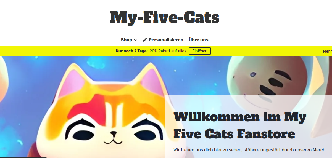
Task: Click the My-Five-Cats site logo
Action: click(165, 17)
